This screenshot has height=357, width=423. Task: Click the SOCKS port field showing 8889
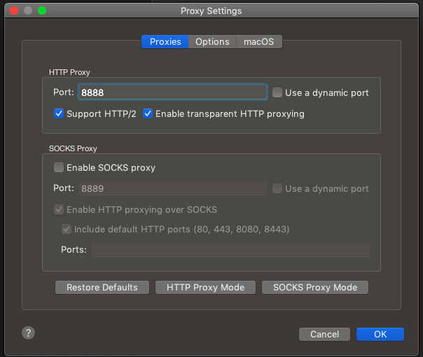point(173,188)
